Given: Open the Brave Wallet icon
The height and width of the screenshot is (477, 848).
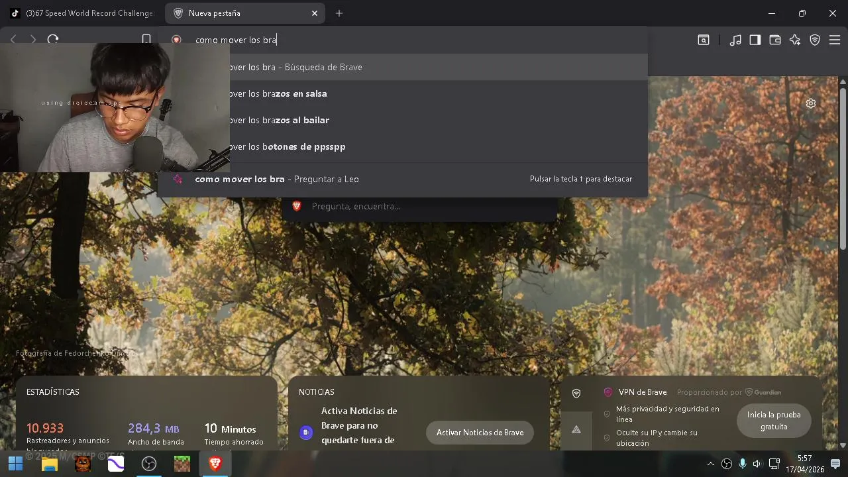Looking at the screenshot, I should (x=775, y=40).
